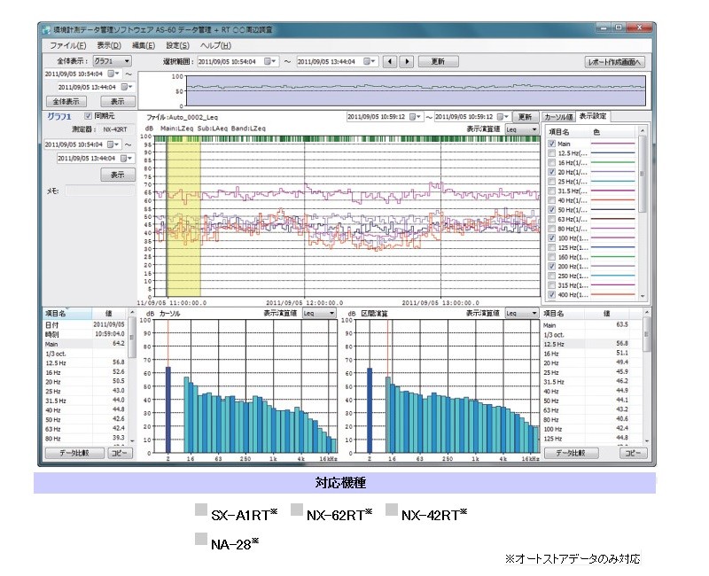The height and width of the screenshot is (576, 709).
Task: Click the メモ memo input field
Action: [99, 191]
